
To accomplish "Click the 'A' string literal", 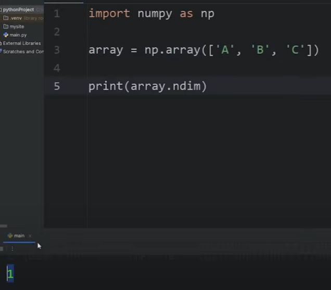I will point(225,50).
